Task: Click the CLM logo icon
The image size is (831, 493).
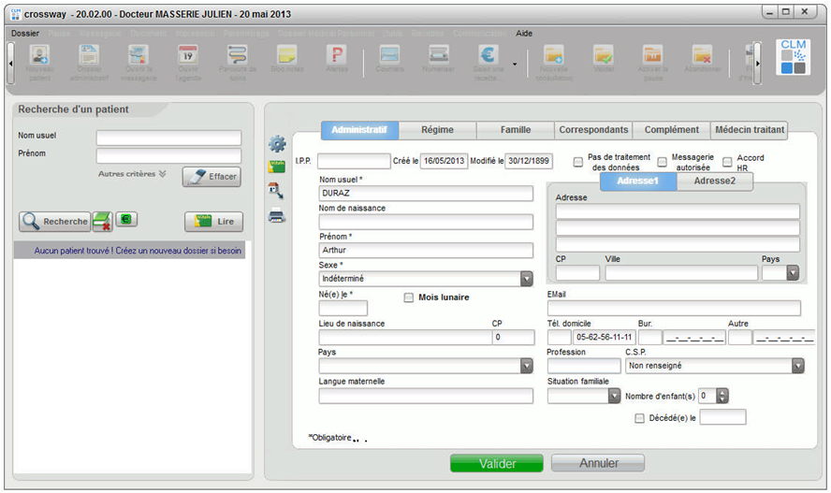Action: [x=795, y=57]
